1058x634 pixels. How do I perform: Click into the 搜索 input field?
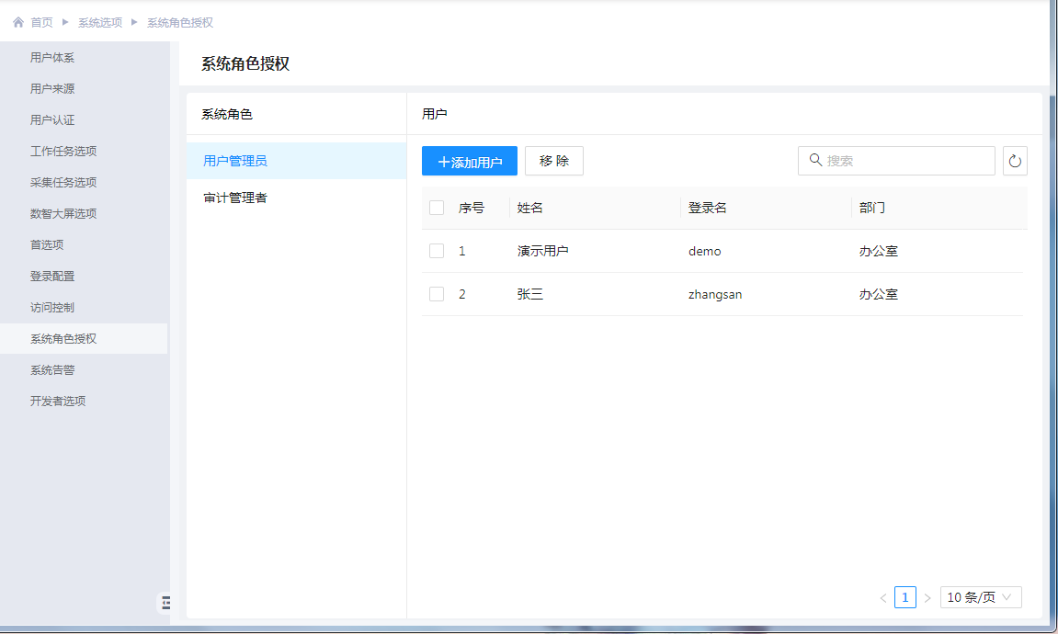(x=905, y=161)
